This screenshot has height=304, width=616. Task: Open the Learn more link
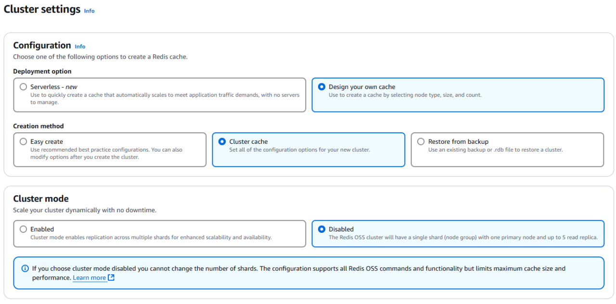[90, 278]
